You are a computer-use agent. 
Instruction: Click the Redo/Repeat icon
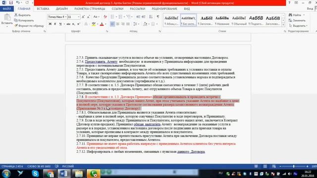pyautogui.click(x=27, y=2)
